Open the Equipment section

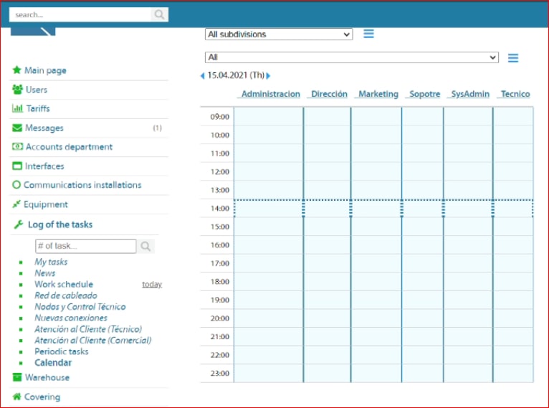46,204
